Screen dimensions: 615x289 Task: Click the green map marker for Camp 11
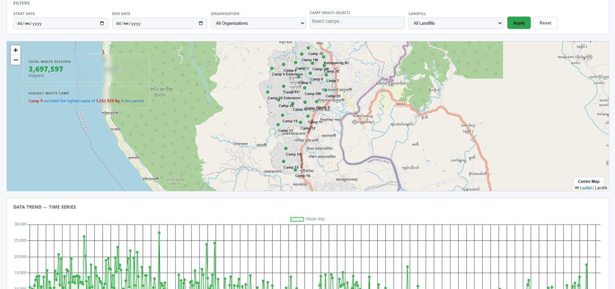coord(308,116)
